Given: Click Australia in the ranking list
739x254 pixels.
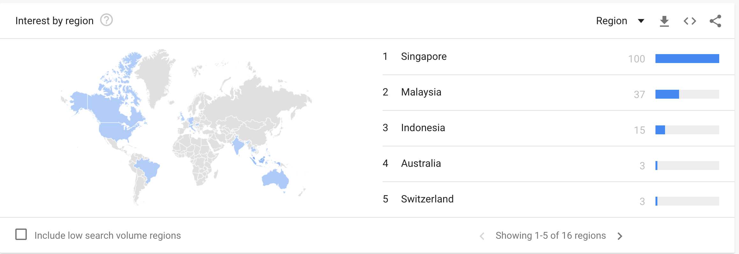Looking at the screenshot, I should [421, 164].
